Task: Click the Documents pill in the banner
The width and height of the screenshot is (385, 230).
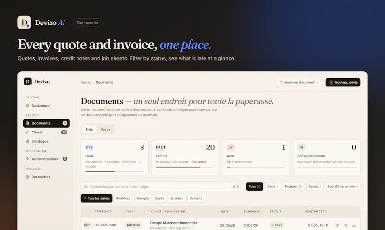Action: tap(88, 23)
